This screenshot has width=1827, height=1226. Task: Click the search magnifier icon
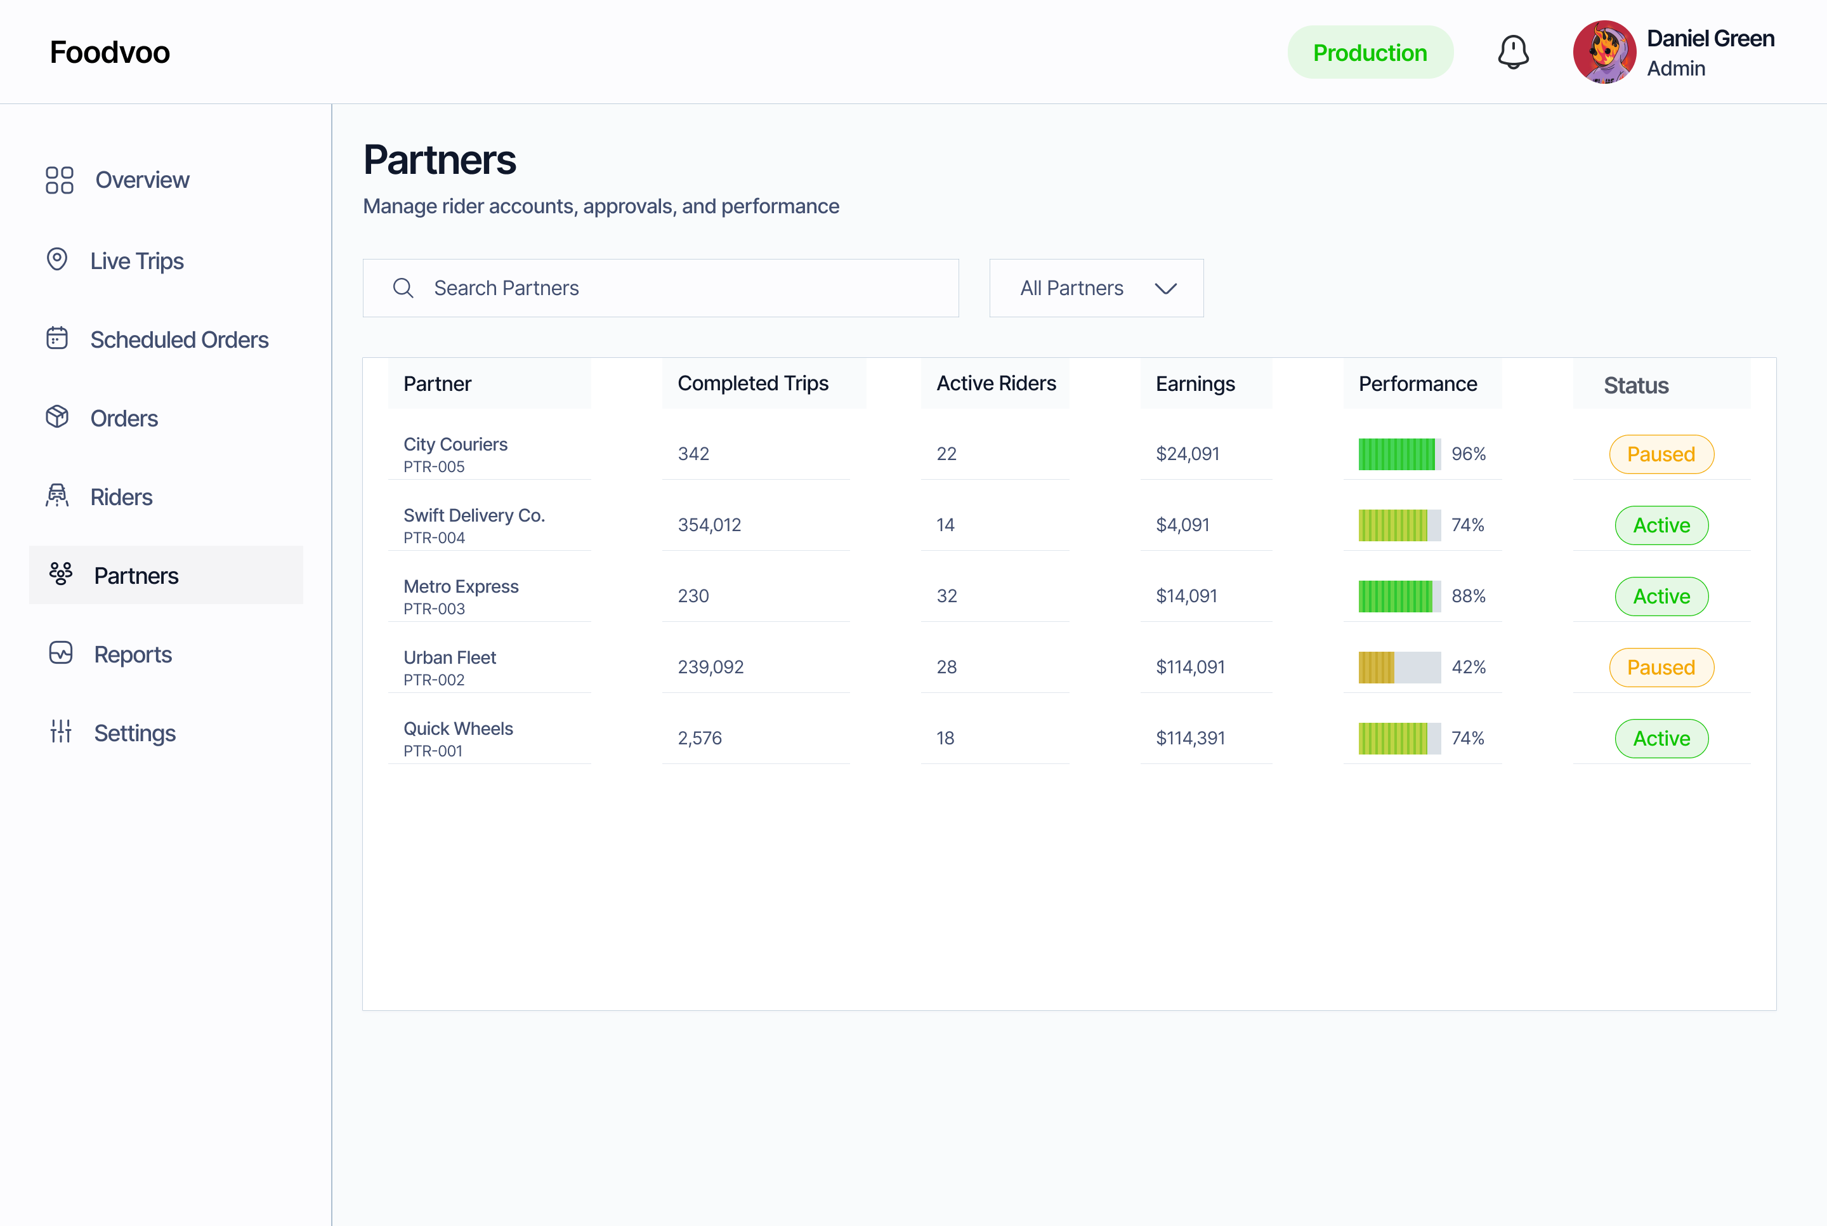pyautogui.click(x=403, y=287)
